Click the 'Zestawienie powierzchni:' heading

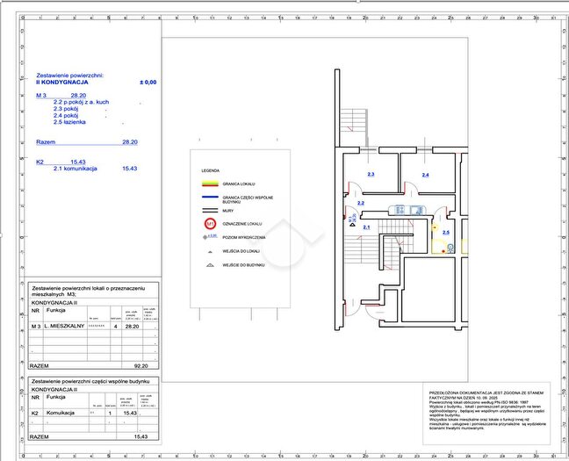click(70, 76)
